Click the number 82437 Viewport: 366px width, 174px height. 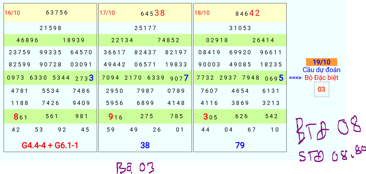pos(145,52)
